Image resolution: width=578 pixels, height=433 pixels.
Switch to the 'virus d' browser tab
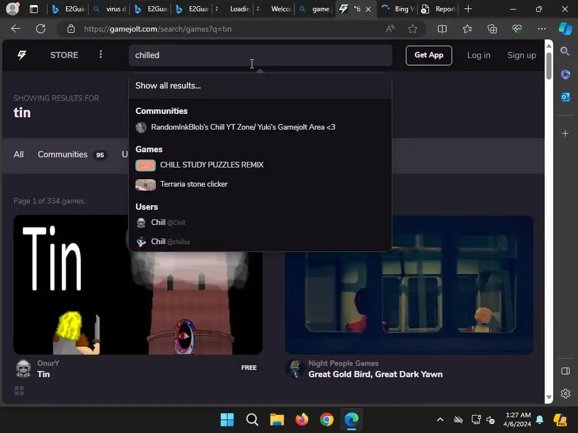pos(110,9)
